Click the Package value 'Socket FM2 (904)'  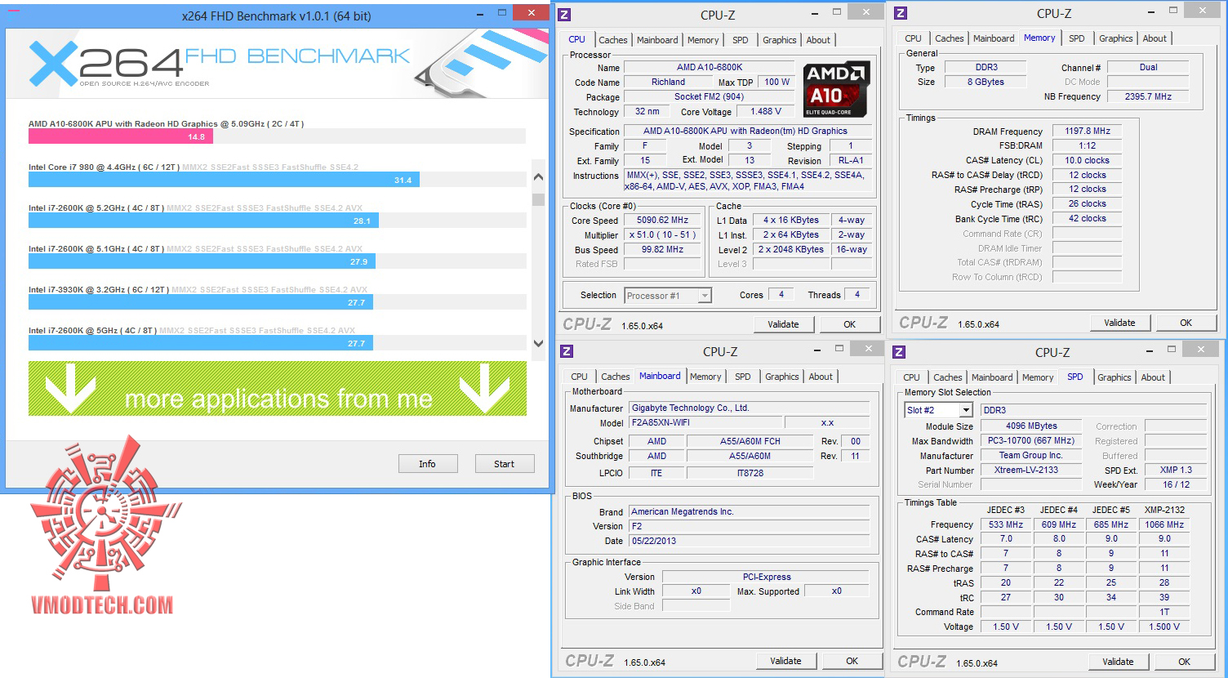710,96
